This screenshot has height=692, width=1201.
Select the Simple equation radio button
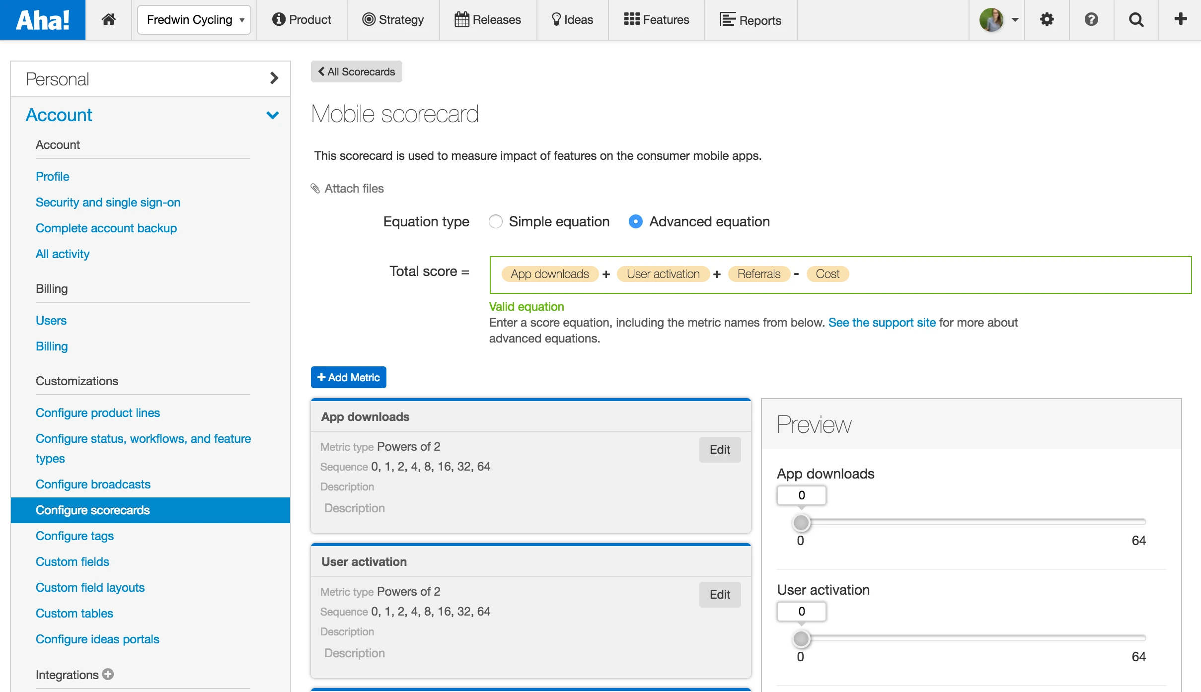point(495,221)
